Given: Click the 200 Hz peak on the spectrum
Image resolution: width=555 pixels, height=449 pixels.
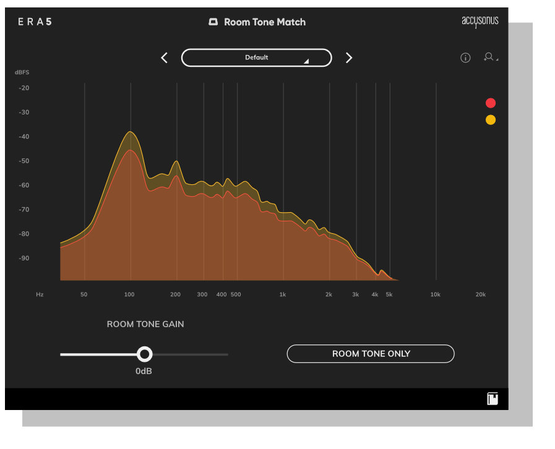Looking at the screenshot, I should 176,161.
